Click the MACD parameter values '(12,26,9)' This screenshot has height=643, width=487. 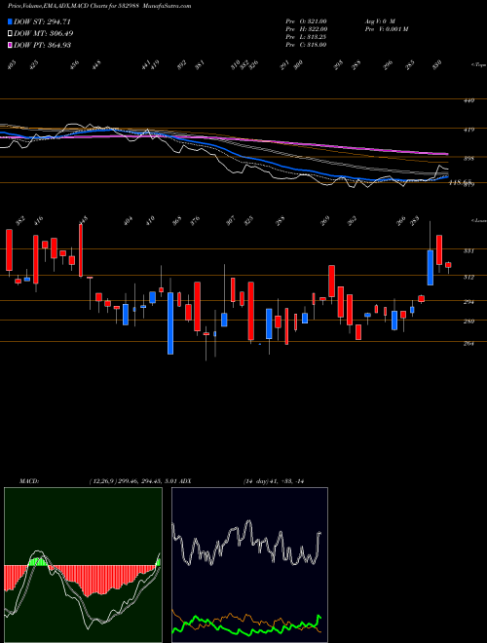pos(103,481)
